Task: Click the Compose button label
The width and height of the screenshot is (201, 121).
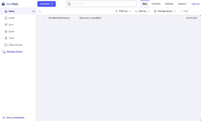Action: pos(44,4)
